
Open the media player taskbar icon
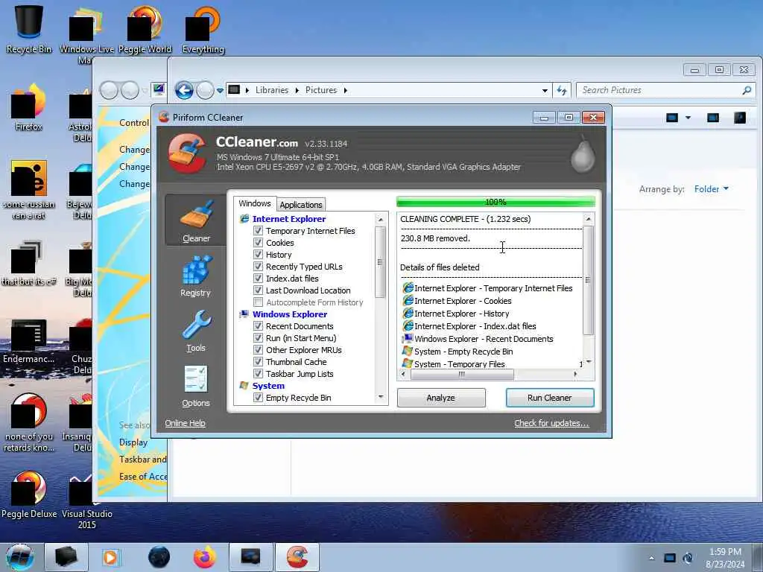(x=110, y=557)
